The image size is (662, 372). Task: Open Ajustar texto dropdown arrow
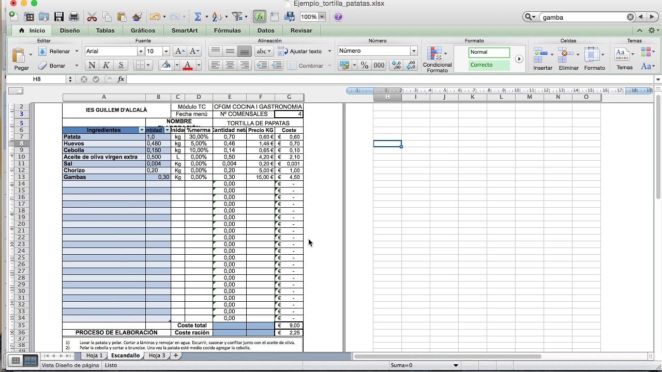329,51
